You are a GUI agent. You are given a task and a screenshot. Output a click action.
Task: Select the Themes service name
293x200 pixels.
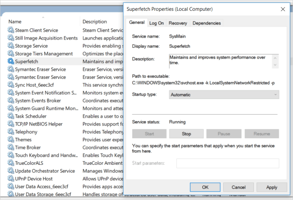(x=23, y=140)
